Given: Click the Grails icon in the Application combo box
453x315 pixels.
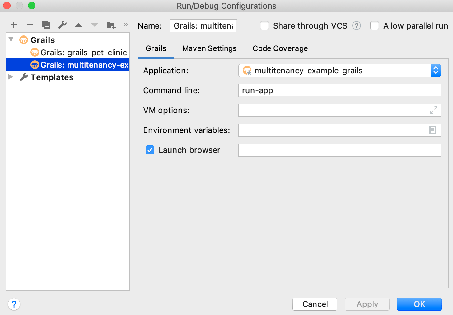Looking at the screenshot, I should click(x=247, y=71).
